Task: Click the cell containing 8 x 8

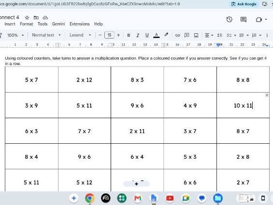Action: tap(243, 80)
